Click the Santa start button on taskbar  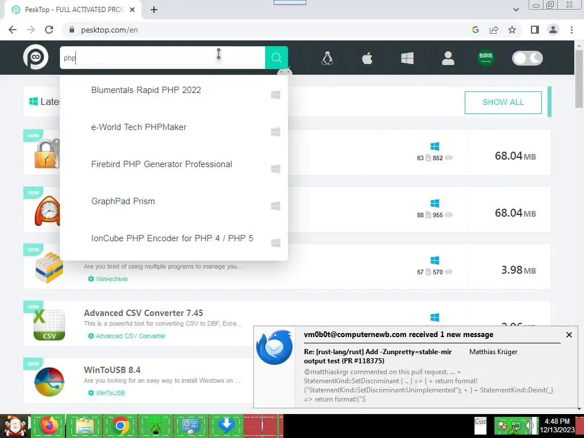point(15,426)
